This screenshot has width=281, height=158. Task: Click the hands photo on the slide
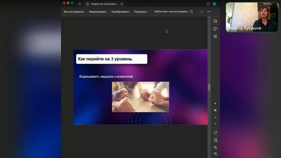pyautogui.click(x=140, y=97)
